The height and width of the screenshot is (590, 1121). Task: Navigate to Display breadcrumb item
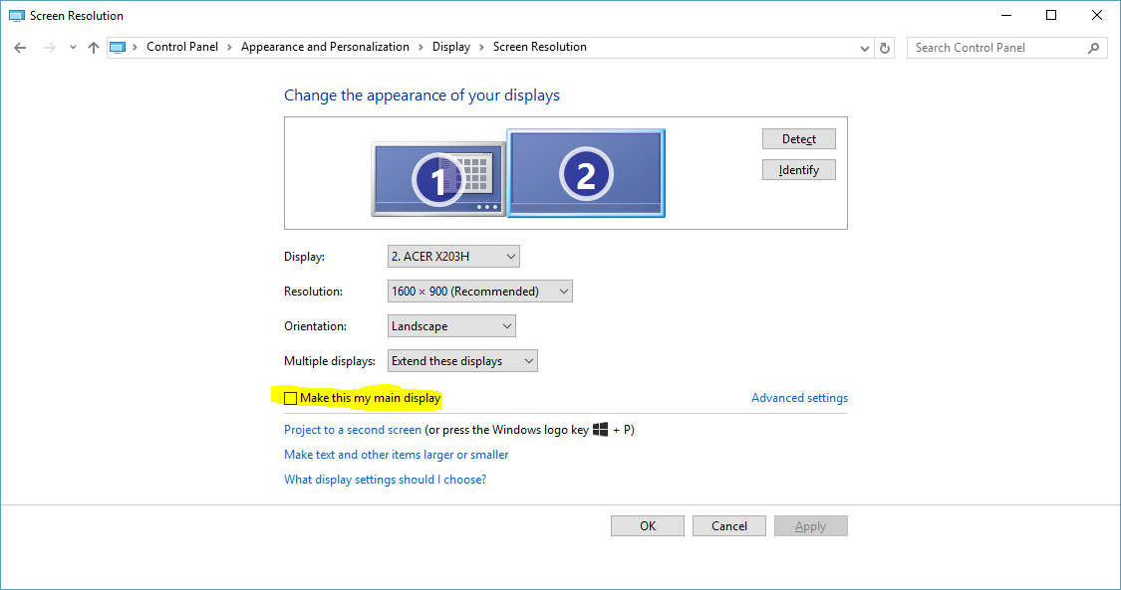pyautogui.click(x=450, y=47)
